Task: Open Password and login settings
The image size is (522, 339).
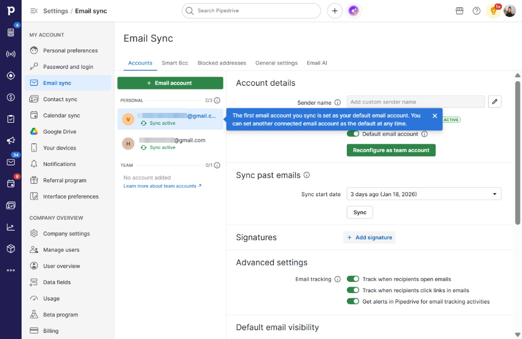Action: pos(68,67)
